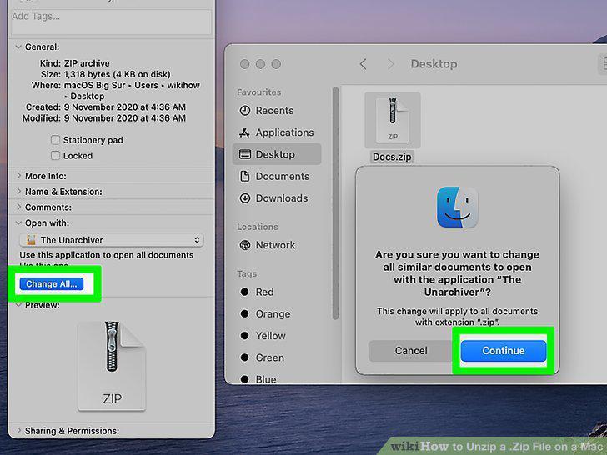Click the Recents clock icon in sidebar
Screen dimensions: 607x455
[244, 111]
